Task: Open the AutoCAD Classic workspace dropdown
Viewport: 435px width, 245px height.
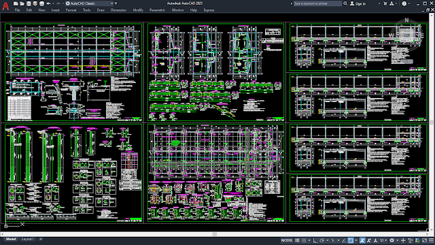Action: pos(89,3)
